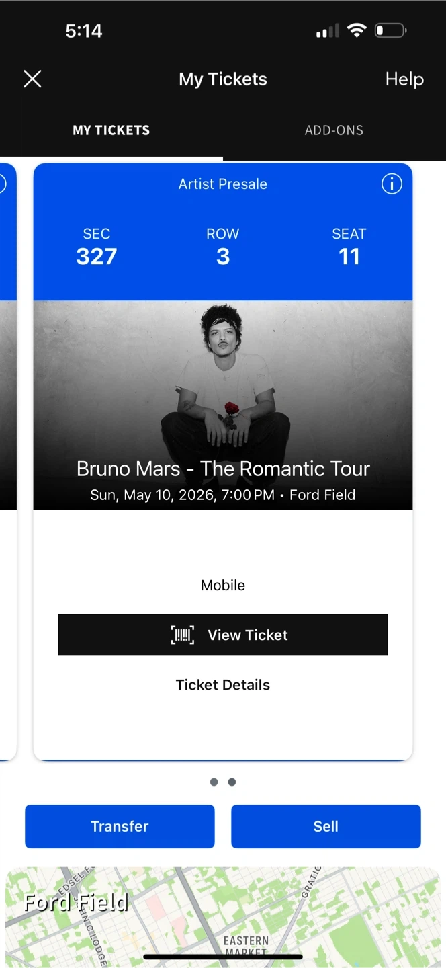
Task: Tap the ticket info icon
Action: (392, 184)
